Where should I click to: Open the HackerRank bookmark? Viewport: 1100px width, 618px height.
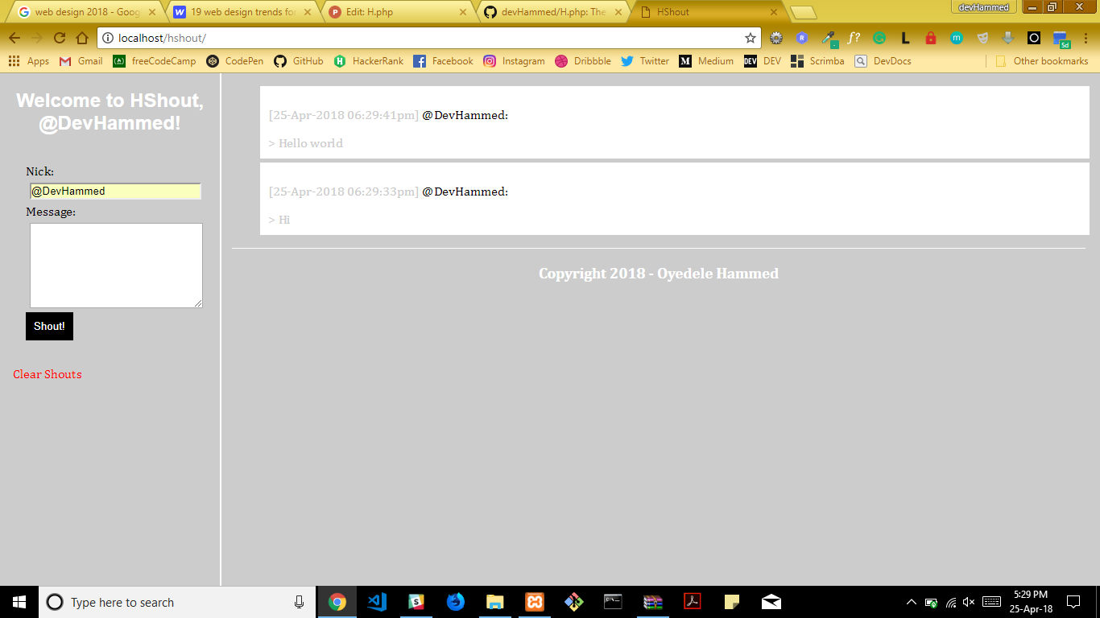pyautogui.click(x=369, y=61)
